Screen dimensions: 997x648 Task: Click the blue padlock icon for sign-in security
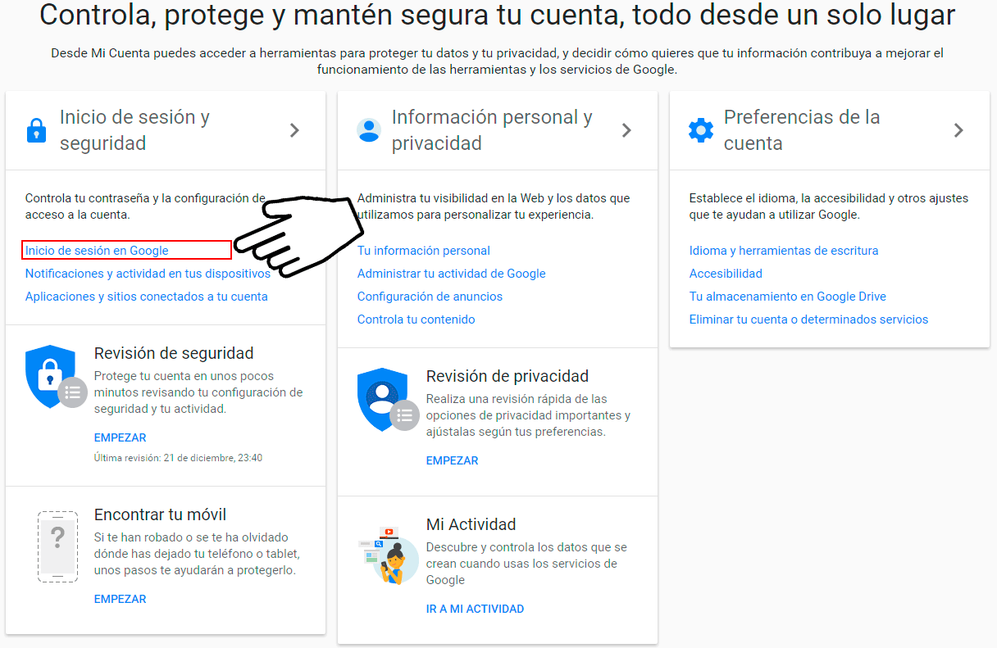click(36, 130)
